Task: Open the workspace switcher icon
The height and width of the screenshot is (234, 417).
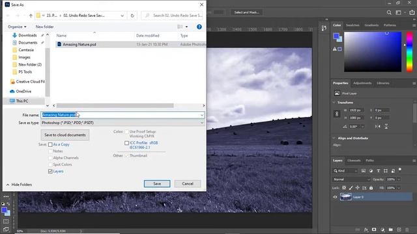Action: coord(398,12)
